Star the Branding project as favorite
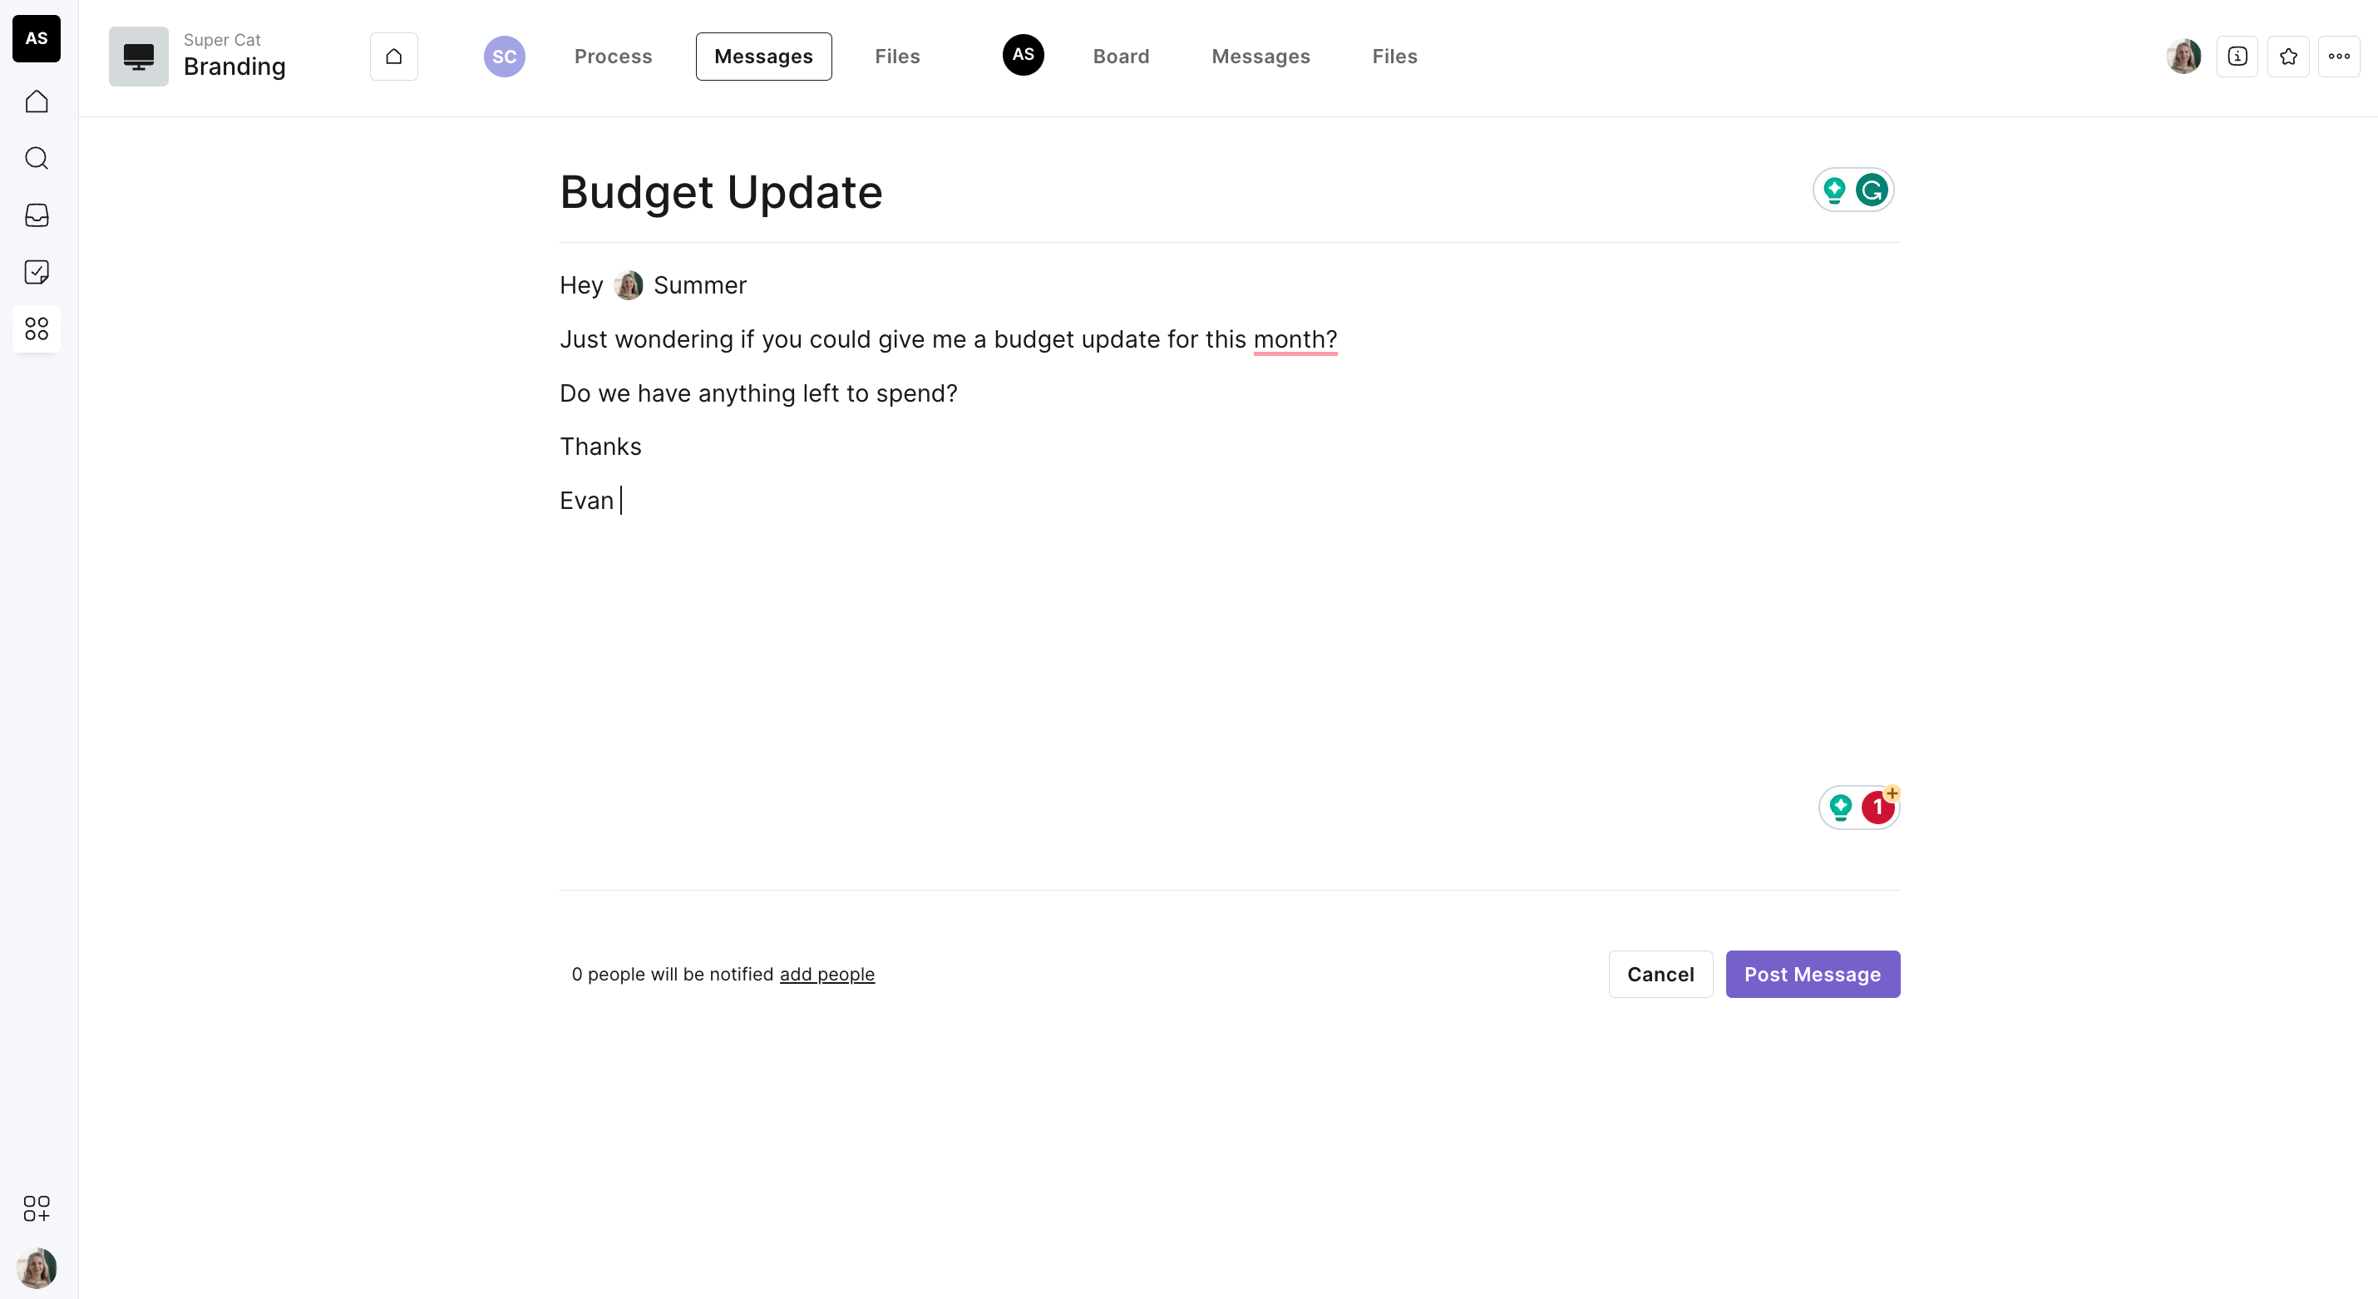The width and height of the screenshot is (2378, 1299). pos(2287,57)
